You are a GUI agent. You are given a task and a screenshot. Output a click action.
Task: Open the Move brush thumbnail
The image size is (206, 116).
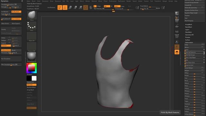(x=32, y=16)
